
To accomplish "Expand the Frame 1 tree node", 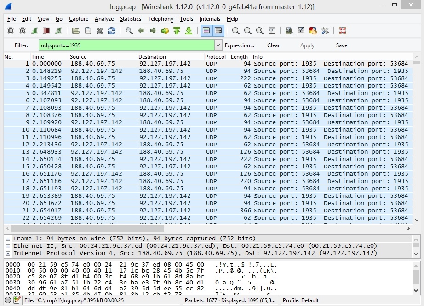I will (x=7, y=239).
